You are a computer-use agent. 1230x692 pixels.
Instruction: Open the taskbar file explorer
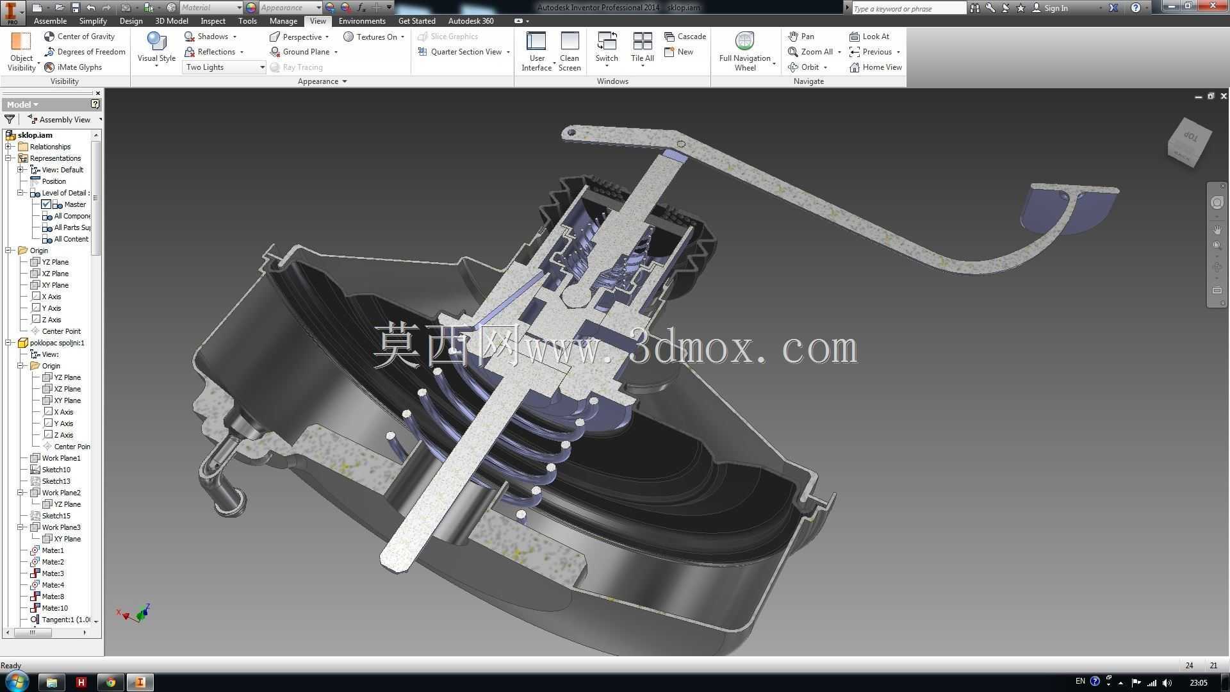click(x=52, y=682)
